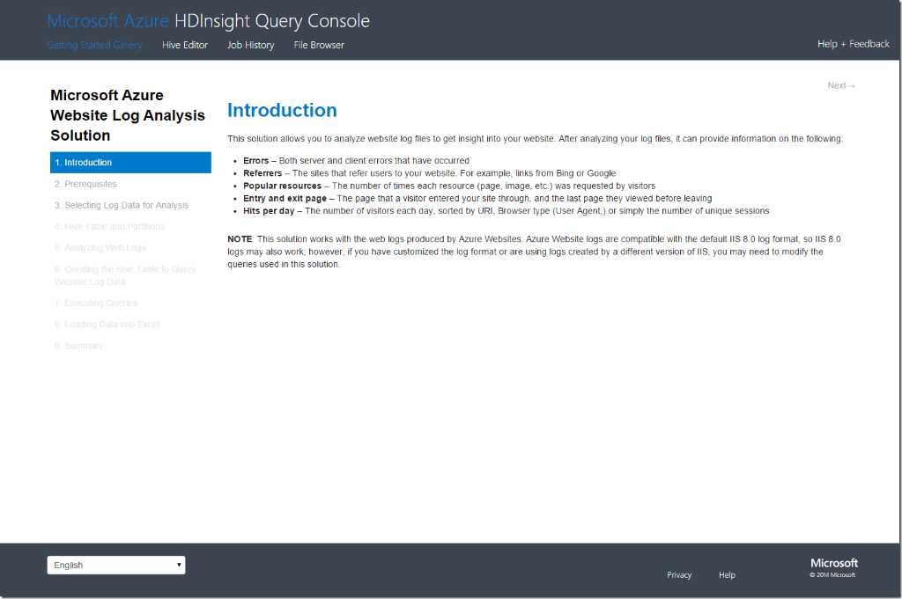Open step 4. Hive Table and Partitions
Screen dimensions: 902x599
109,226
